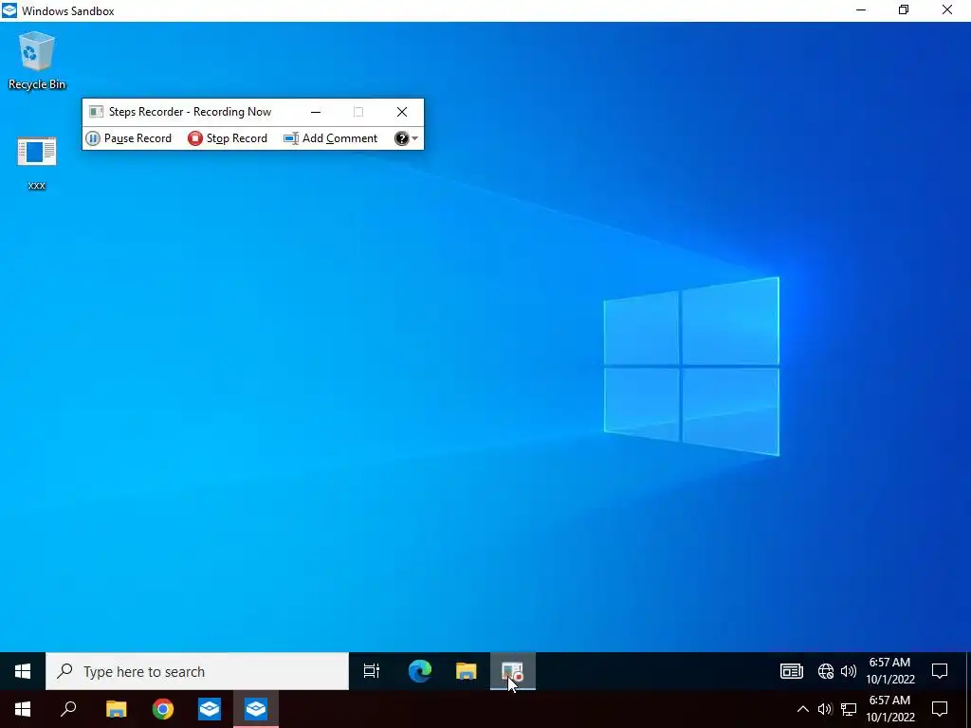Image resolution: width=971 pixels, height=728 pixels.
Task: Click the host taskbar clock
Action: coord(889,709)
